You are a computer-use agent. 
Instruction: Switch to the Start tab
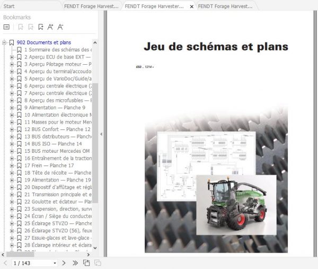(x=9, y=6)
